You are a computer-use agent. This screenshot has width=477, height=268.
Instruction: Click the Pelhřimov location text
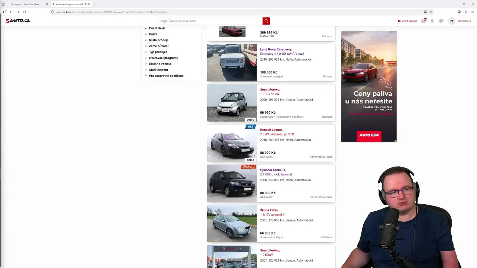[326, 237]
